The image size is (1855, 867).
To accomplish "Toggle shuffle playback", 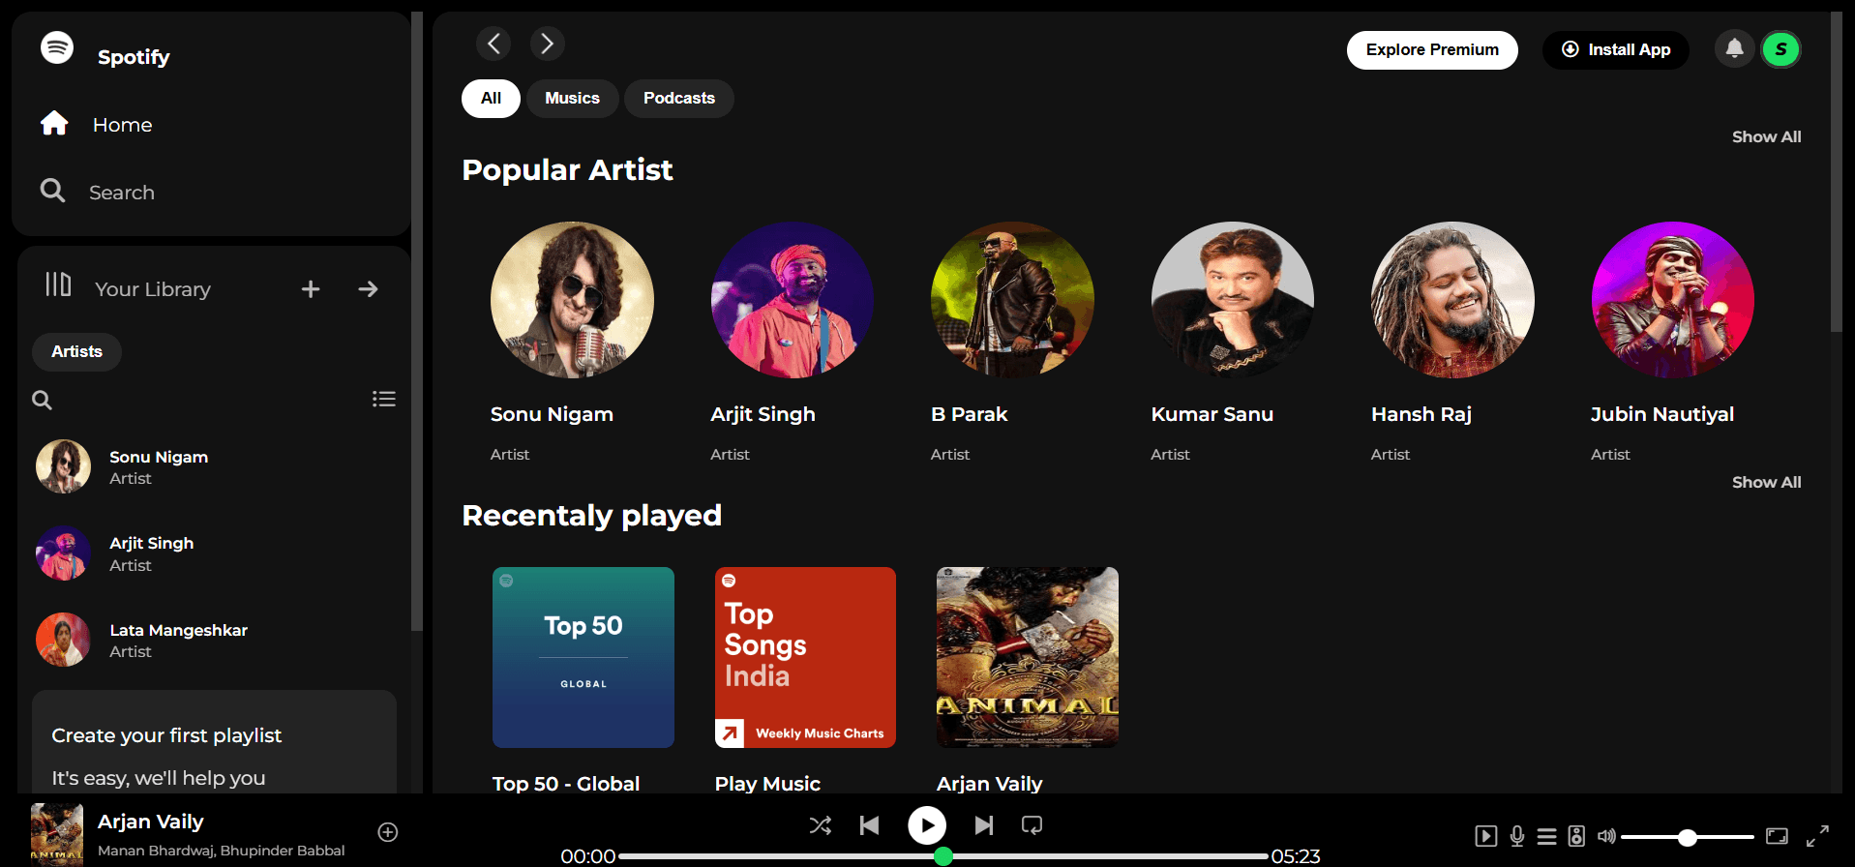I will click(821, 825).
